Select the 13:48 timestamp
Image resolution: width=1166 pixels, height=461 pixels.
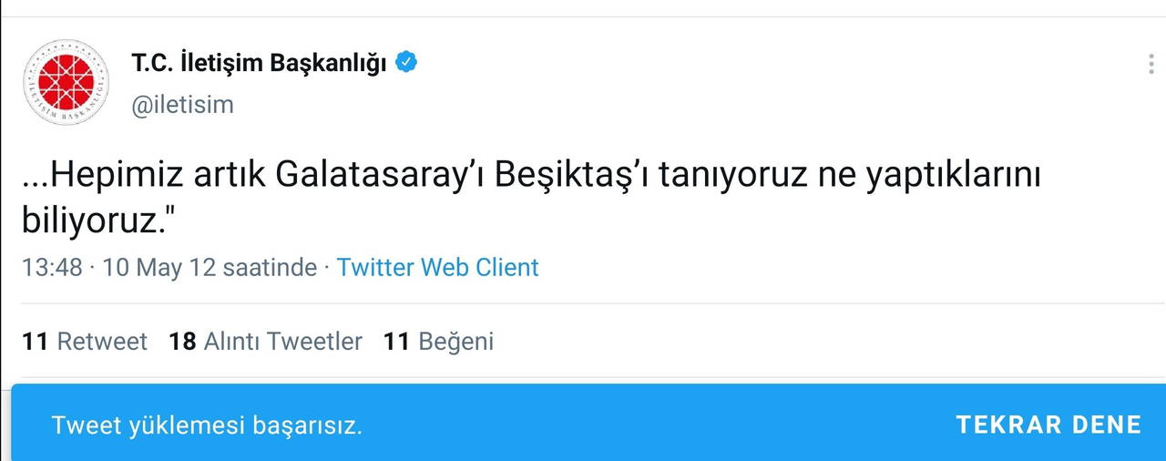coord(52,268)
